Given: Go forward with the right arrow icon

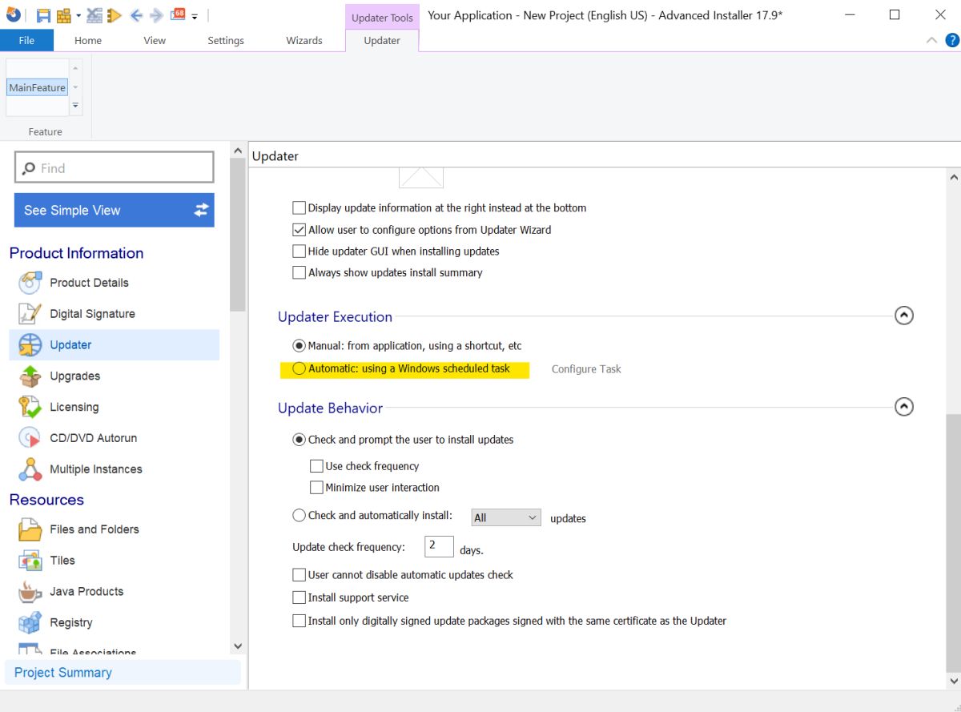Looking at the screenshot, I should 156,15.
